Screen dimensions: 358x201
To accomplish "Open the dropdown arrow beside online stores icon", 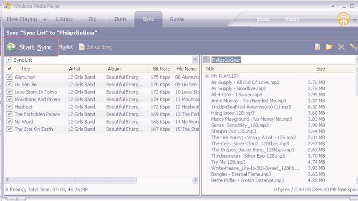I will point(355,20).
